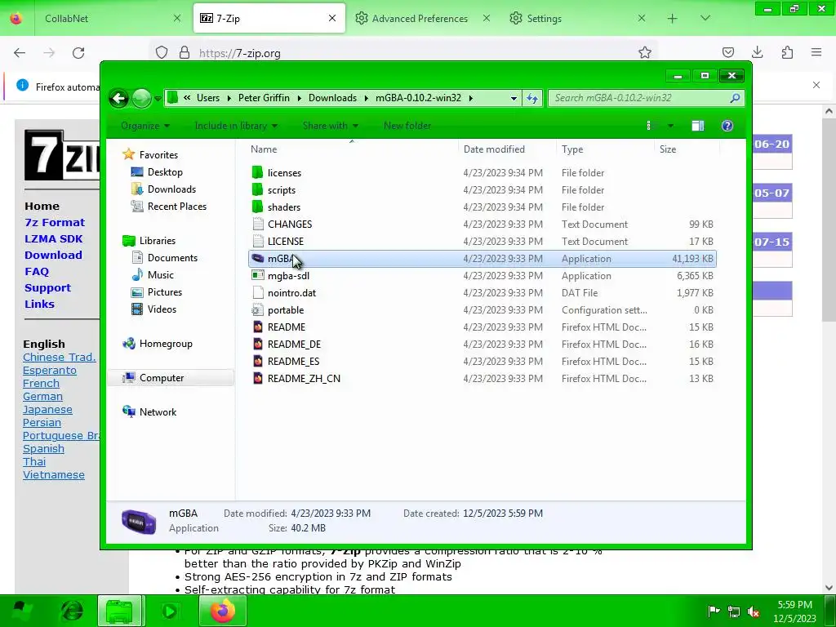Open the FAQ link on 7-Zip site
The image size is (836, 627).
36,271
